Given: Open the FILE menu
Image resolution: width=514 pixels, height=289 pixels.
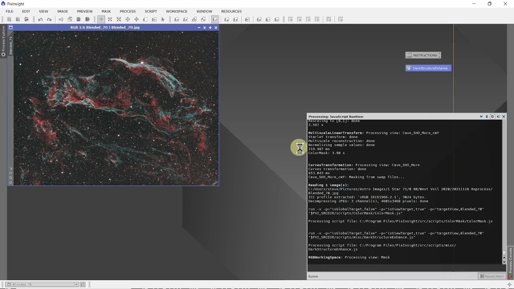Looking at the screenshot, I should 9,11.
